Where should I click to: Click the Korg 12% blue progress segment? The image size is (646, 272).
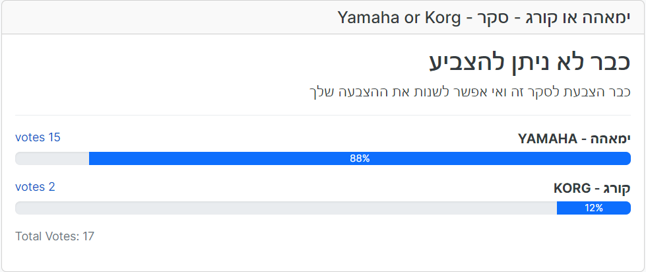594,208
